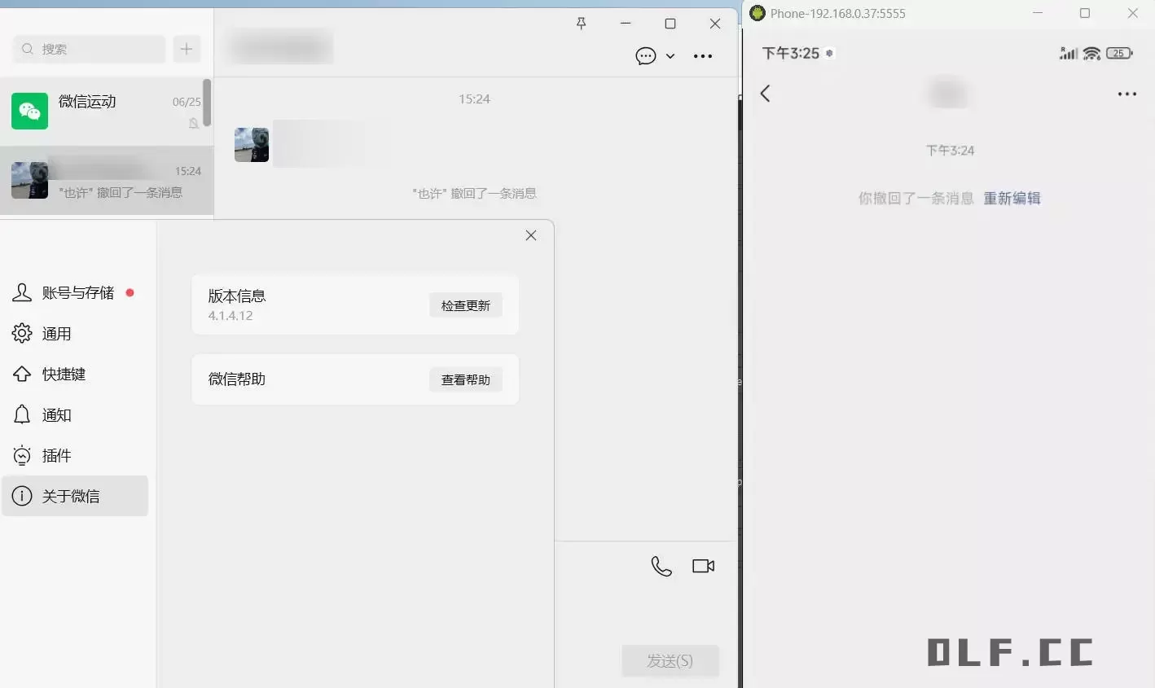Open 账号与存储 settings section
The width and height of the screenshot is (1155, 688).
point(77,293)
